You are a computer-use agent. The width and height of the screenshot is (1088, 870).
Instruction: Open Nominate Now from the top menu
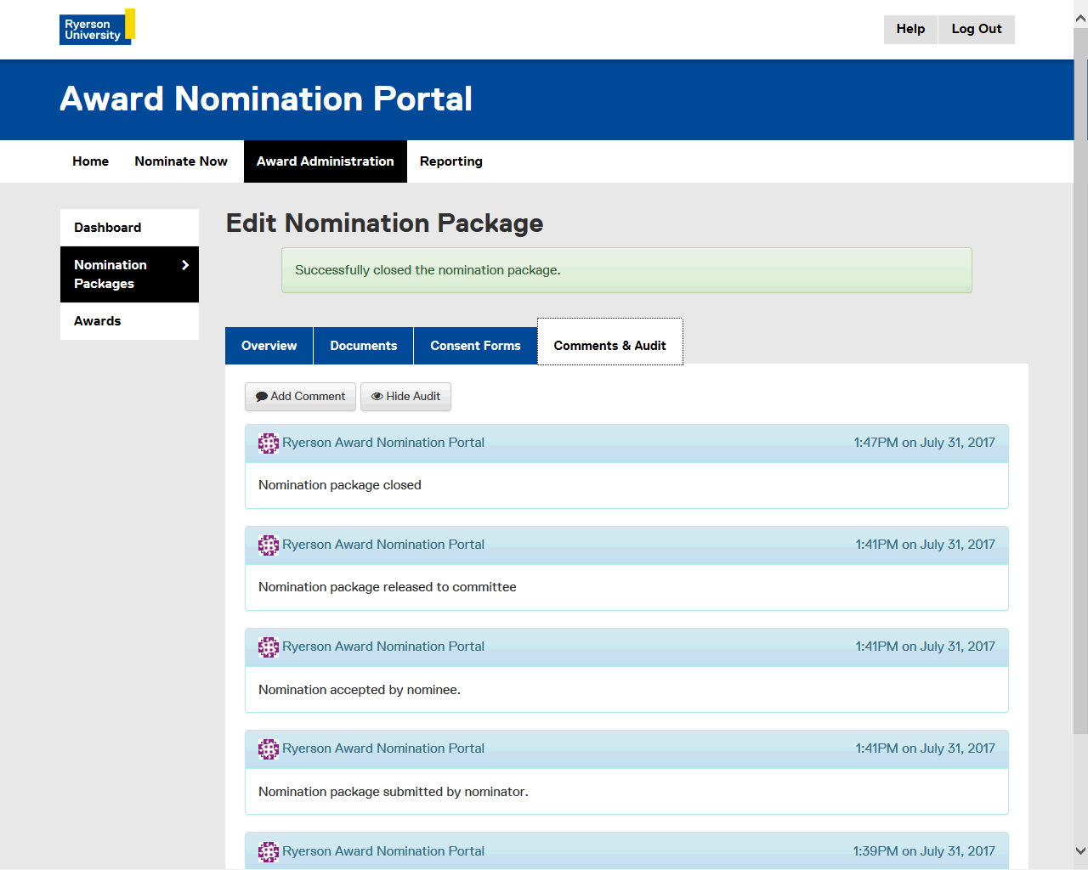pyautogui.click(x=181, y=161)
